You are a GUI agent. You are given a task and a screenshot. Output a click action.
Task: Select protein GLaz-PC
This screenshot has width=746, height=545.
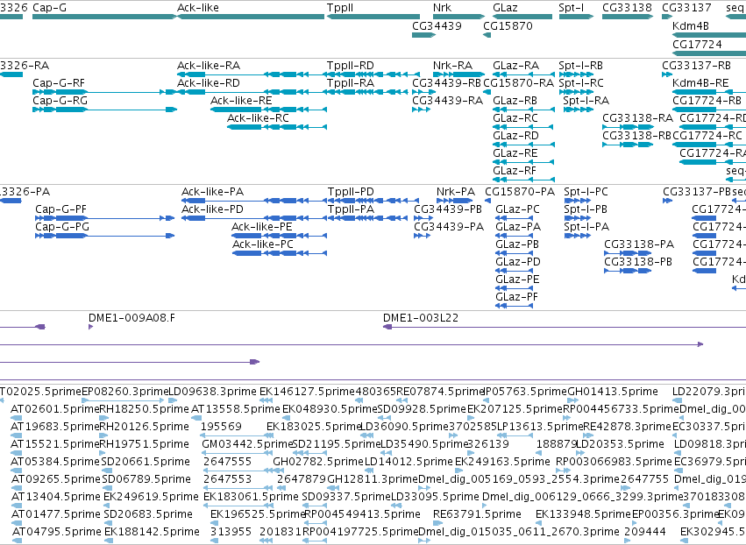pos(517,209)
